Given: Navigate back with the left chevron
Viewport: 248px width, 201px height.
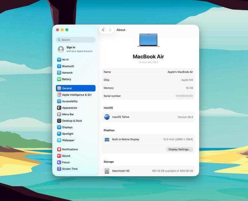Looking at the screenshot, I should click(x=103, y=30).
